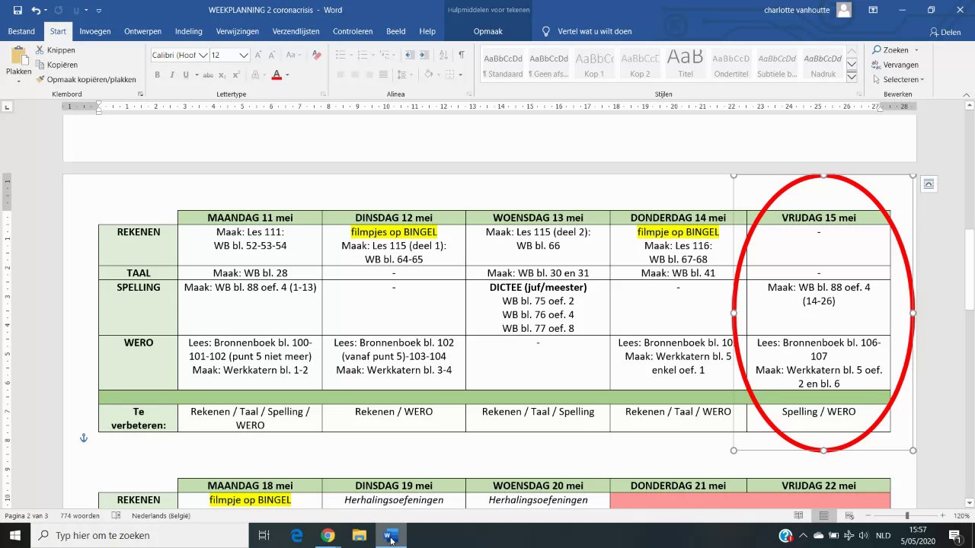Align paragraph text to the right
Viewport: 975px width, 548px height.
point(369,75)
